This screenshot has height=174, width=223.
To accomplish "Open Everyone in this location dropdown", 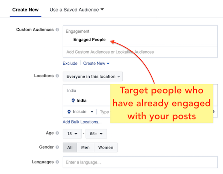I will point(93,76).
